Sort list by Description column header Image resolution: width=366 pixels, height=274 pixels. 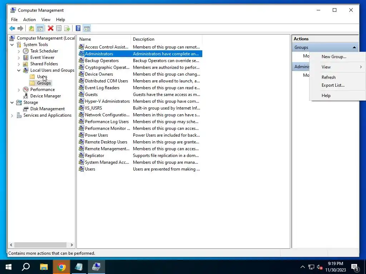pos(166,39)
